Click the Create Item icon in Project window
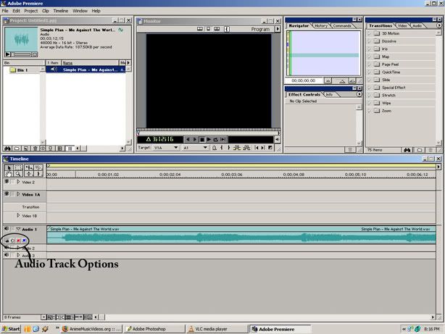The width and height of the screenshot is (445, 334). click(x=25, y=148)
